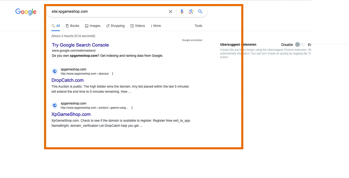
Task: Click the xpgameshop.com › aboutus breadcrumb URL
Action: 85,74
